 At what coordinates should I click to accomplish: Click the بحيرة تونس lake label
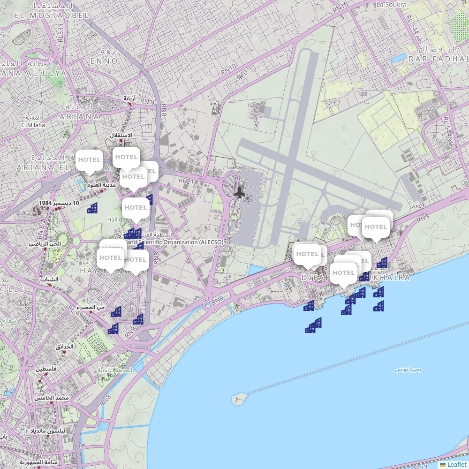coord(408,370)
